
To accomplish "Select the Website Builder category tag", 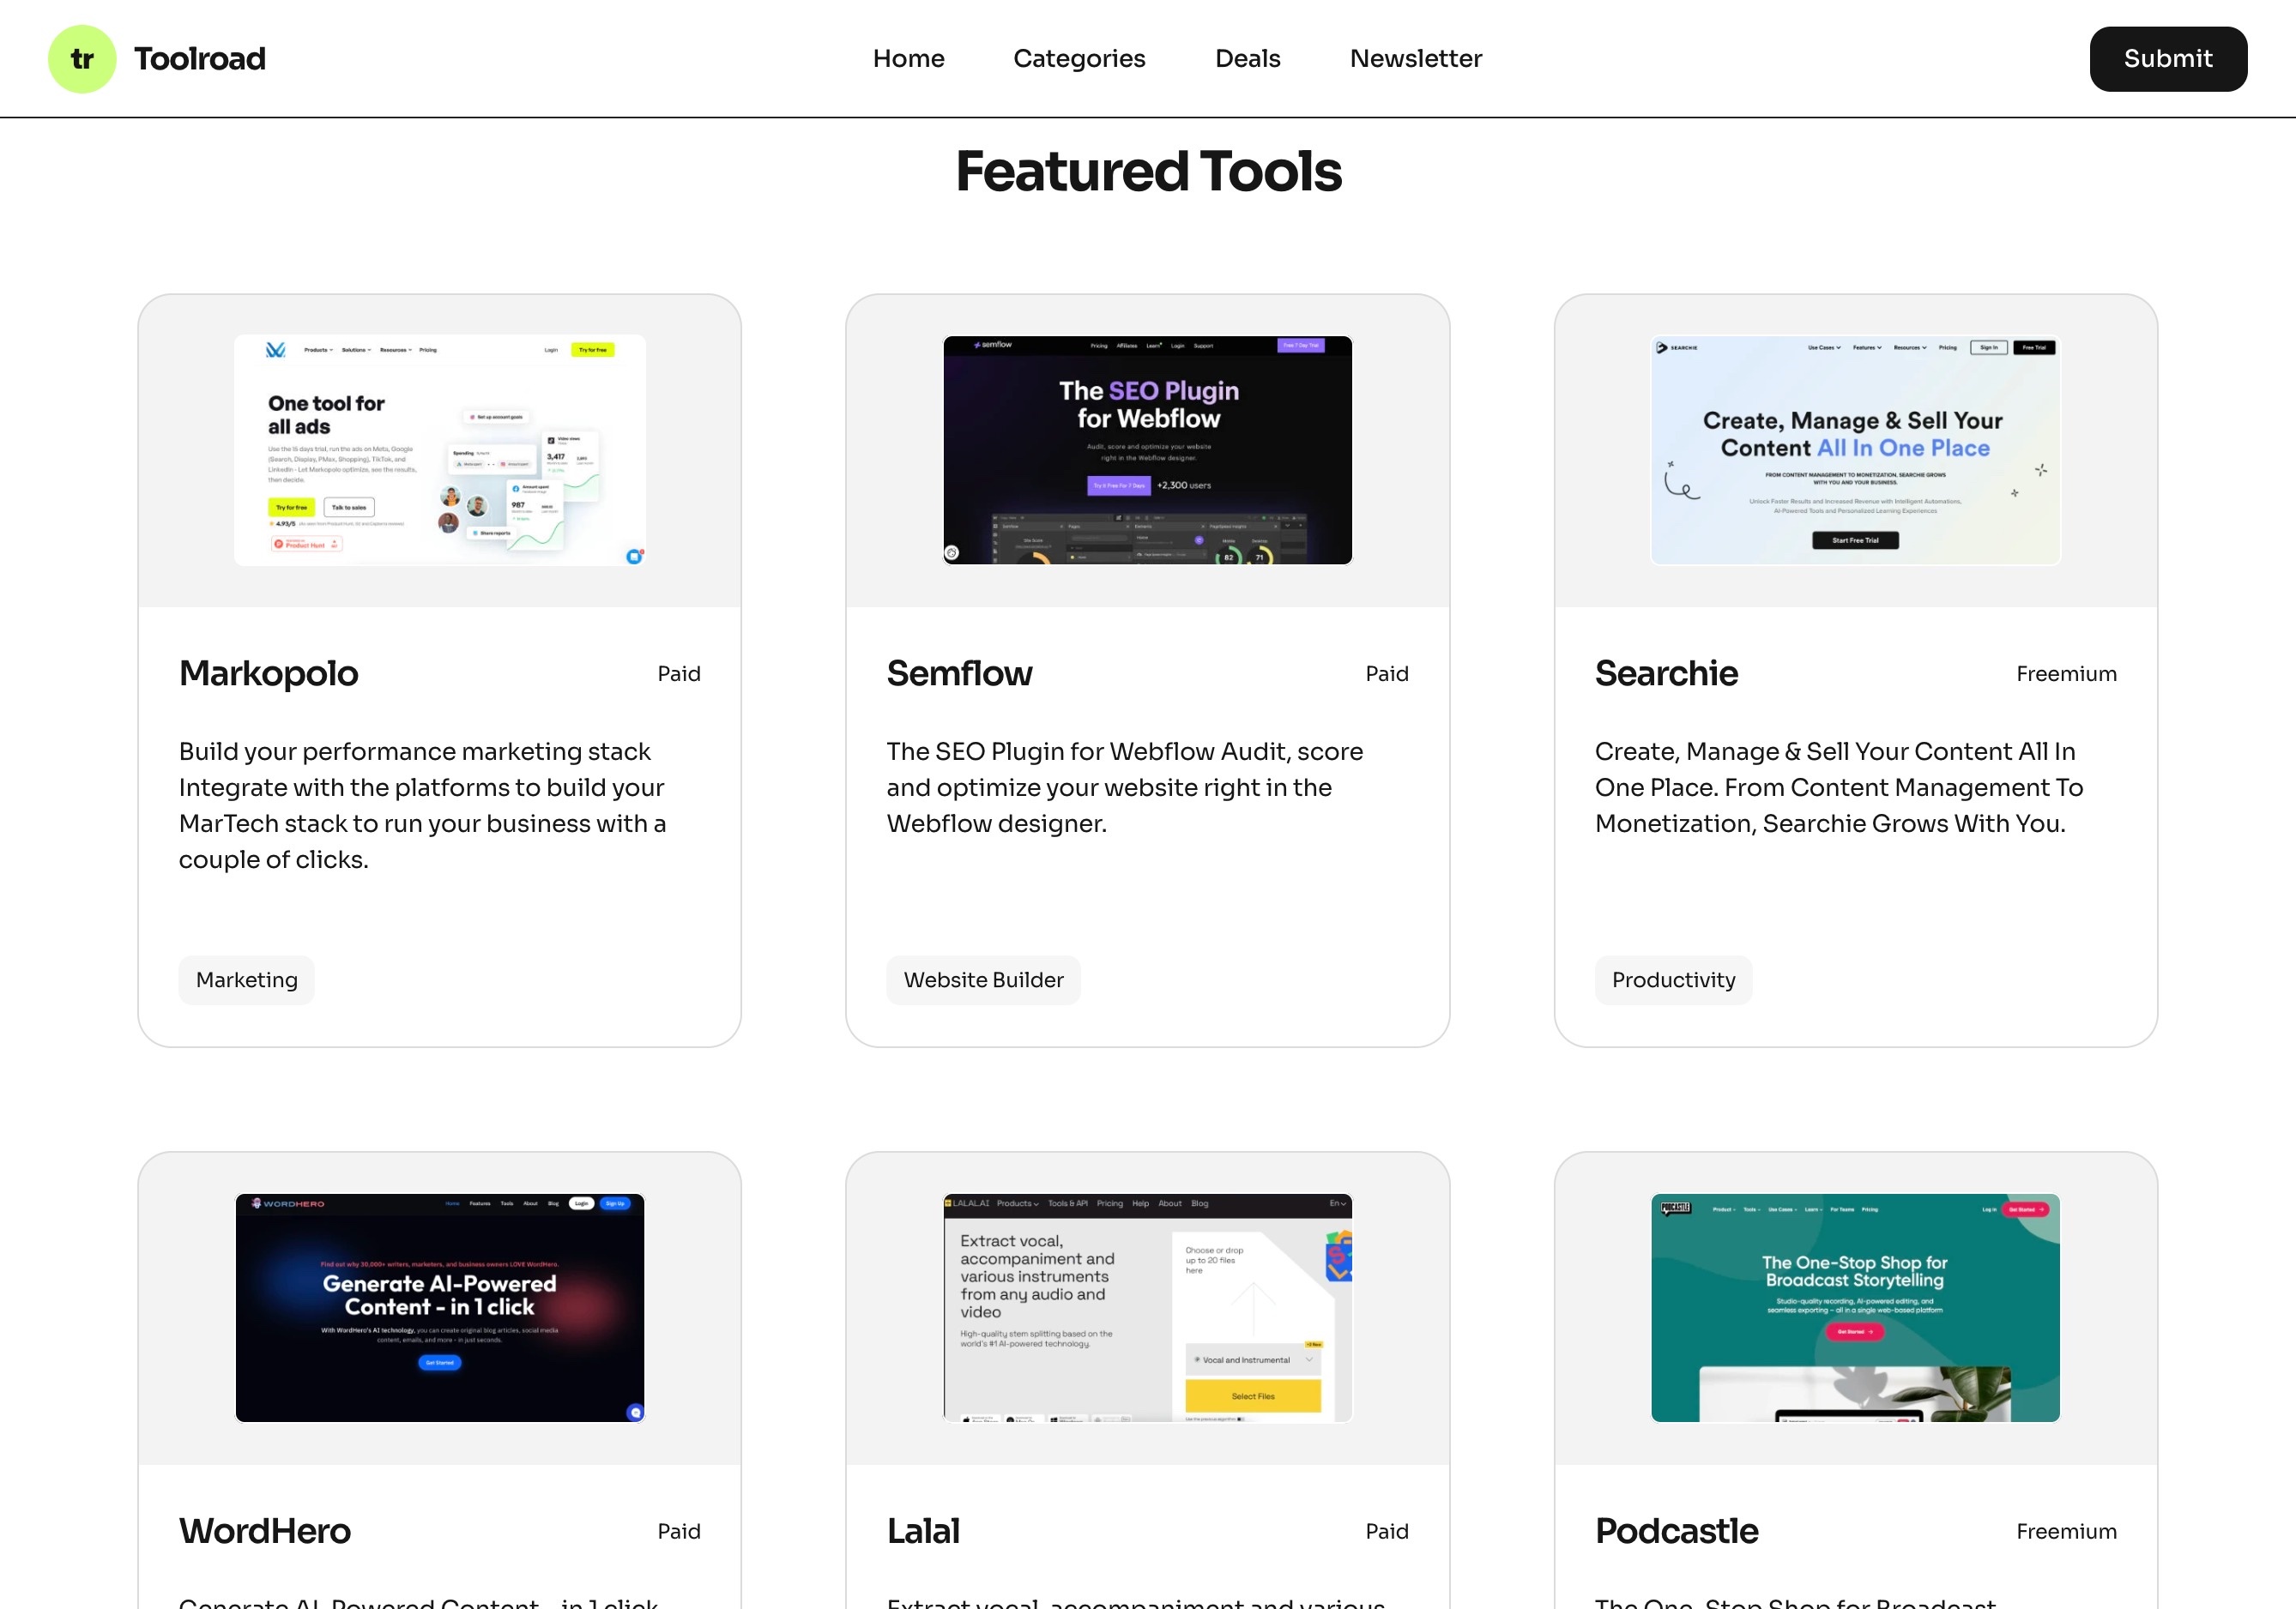I will pos(984,979).
